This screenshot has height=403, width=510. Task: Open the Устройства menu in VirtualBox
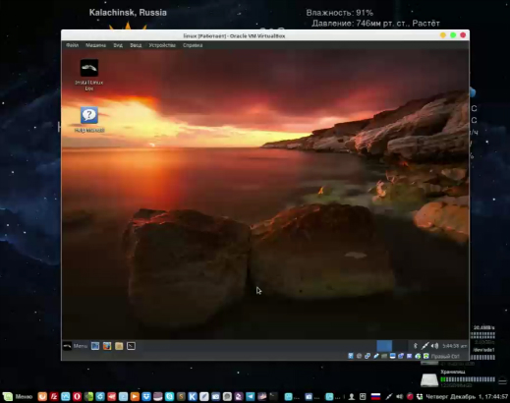coord(162,45)
